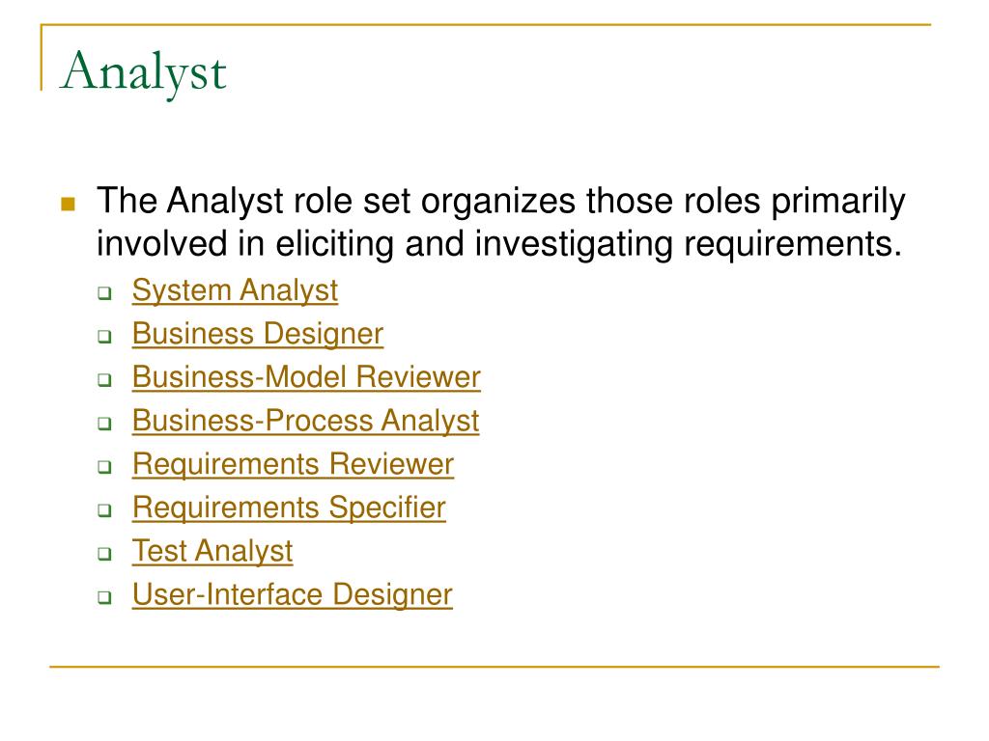Go to the Requirements Specifier link

pos(289,508)
